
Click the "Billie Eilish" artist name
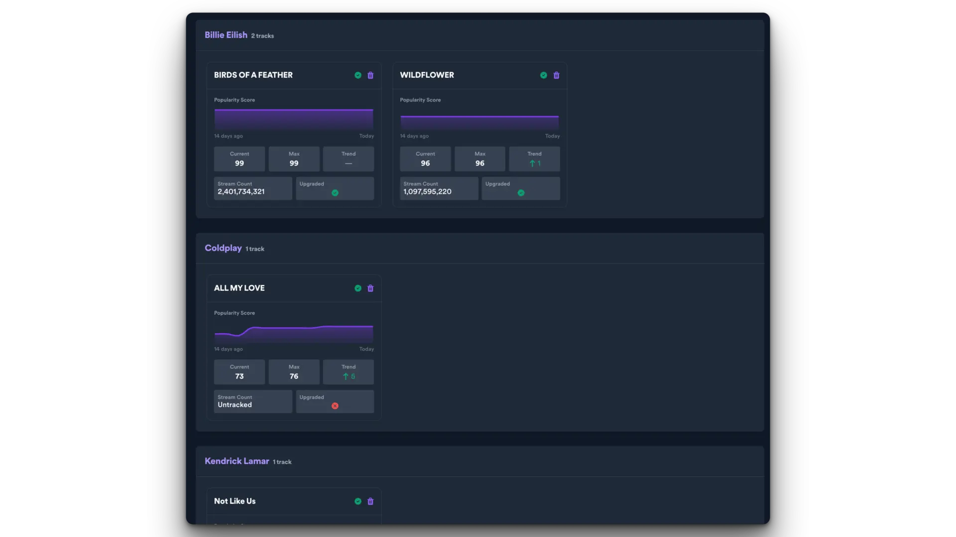(226, 35)
